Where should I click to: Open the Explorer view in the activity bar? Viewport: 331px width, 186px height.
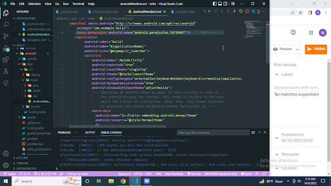click(6, 13)
